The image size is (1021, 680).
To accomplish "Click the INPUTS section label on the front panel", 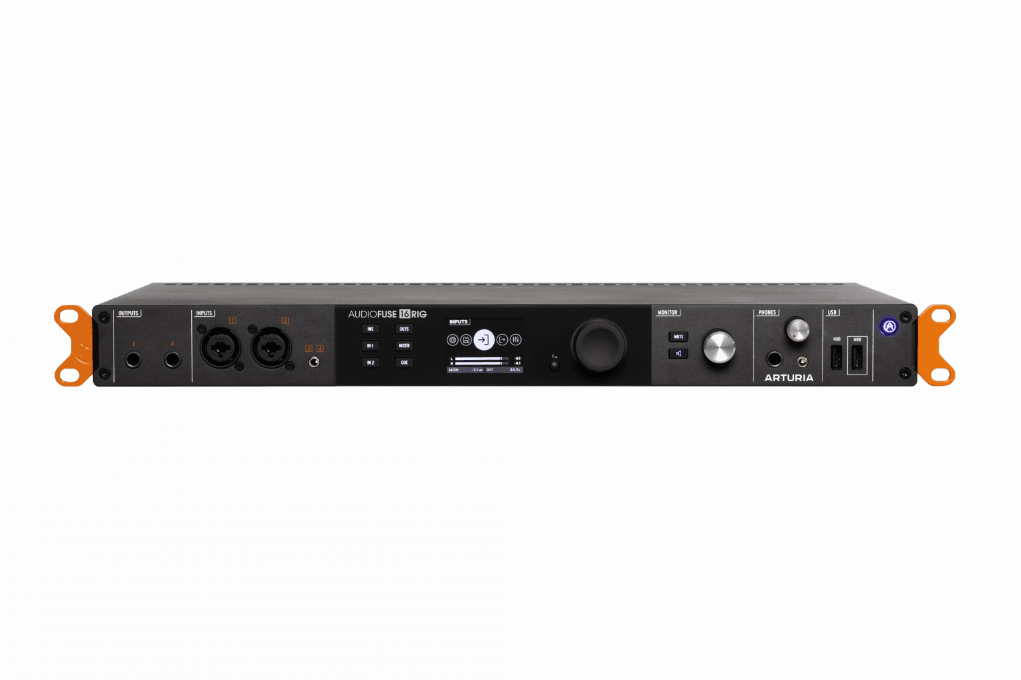I will tap(204, 313).
